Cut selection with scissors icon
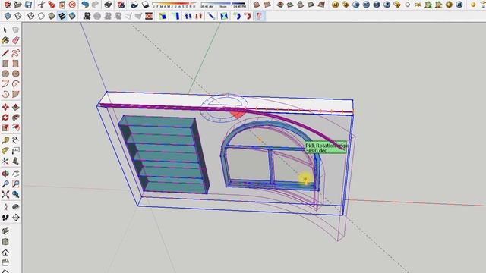 (41, 5)
